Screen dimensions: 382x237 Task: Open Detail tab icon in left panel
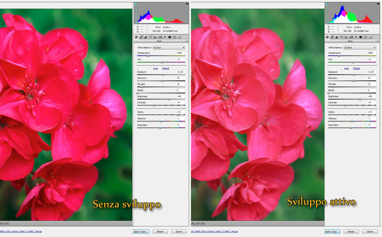[x=147, y=37]
